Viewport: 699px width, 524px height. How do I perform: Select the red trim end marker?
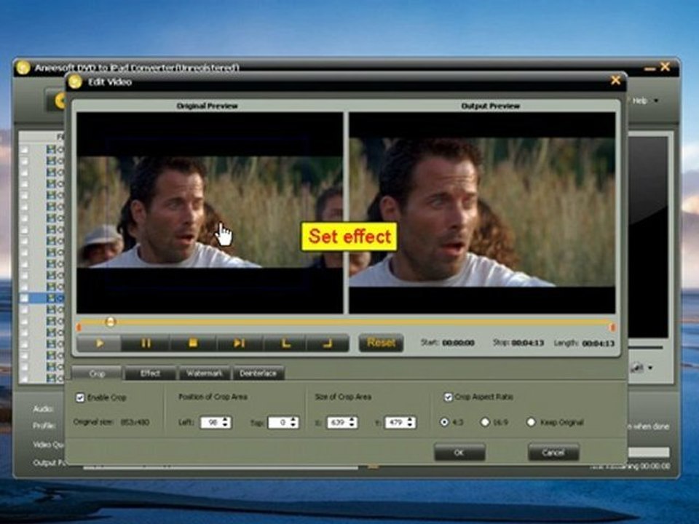pyautogui.click(x=613, y=327)
